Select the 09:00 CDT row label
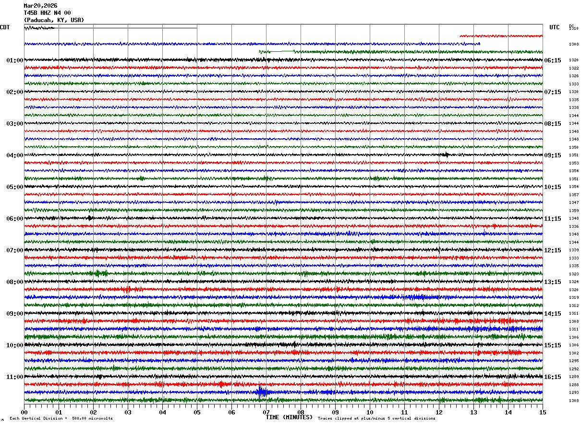The image size is (581, 425). [x=15, y=314]
